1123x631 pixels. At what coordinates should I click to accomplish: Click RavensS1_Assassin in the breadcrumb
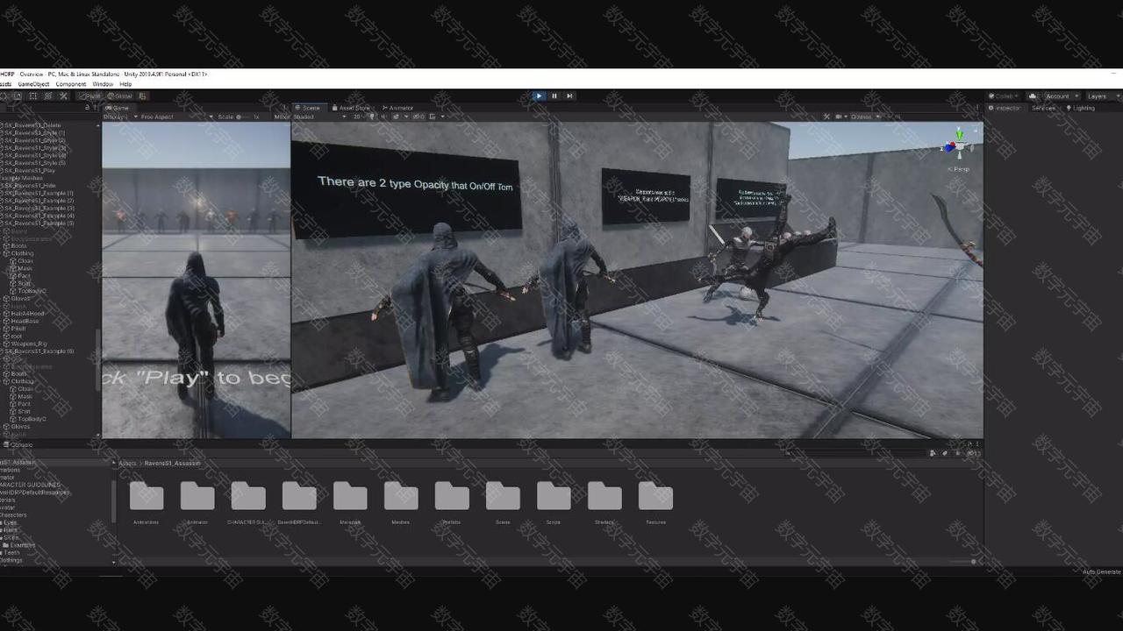172,463
